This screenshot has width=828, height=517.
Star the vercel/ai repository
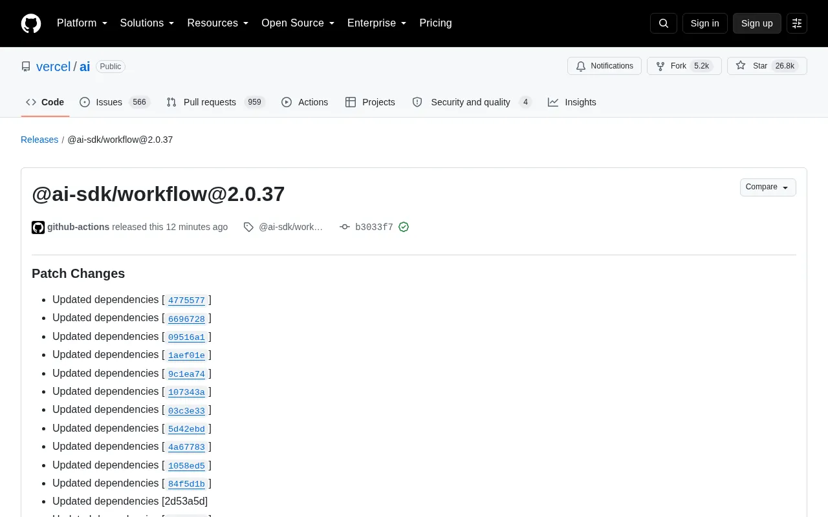coord(767,66)
